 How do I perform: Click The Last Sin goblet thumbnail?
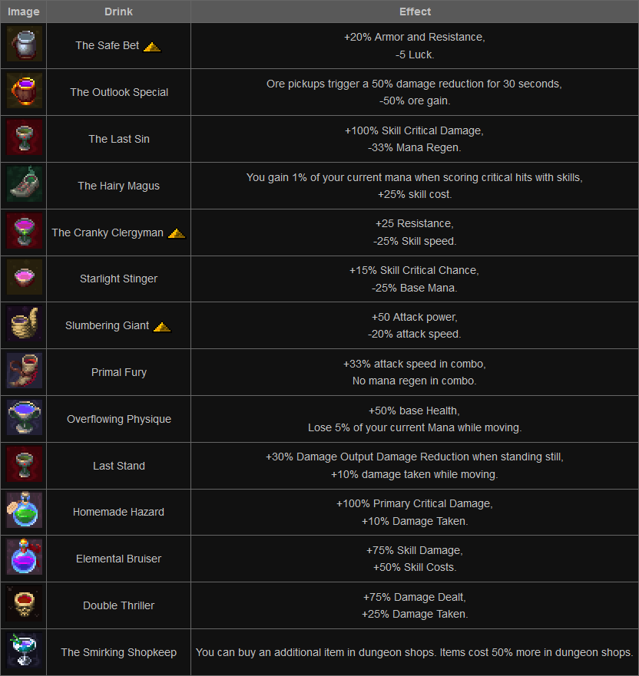tap(25, 139)
